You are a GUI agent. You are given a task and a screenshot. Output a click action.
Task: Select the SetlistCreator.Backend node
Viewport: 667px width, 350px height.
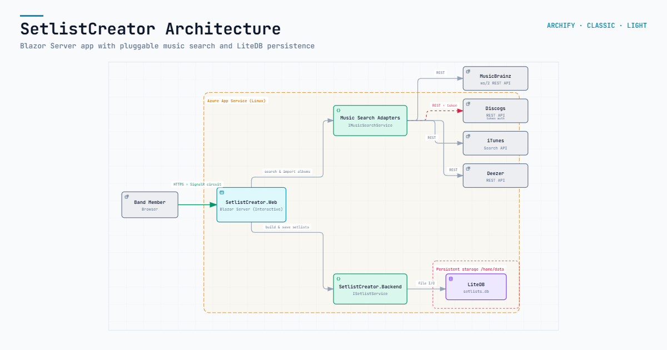pos(370,289)
